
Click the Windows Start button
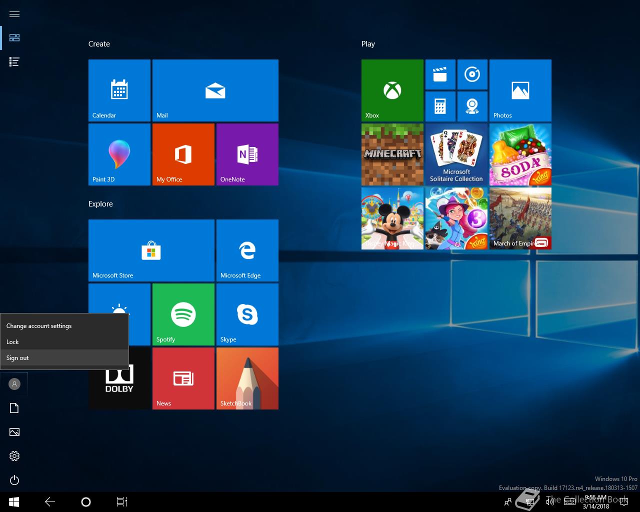point(14,502)
